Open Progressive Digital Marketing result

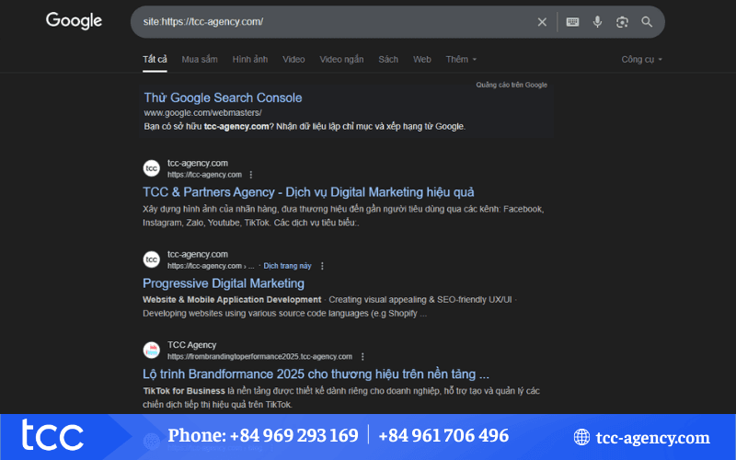click(224, 283)
